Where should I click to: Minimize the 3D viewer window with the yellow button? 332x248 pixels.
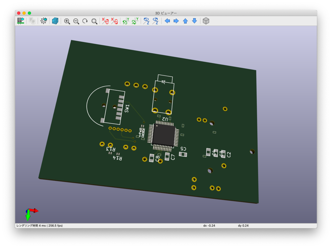pyautogui.click(x=24, y=13)
